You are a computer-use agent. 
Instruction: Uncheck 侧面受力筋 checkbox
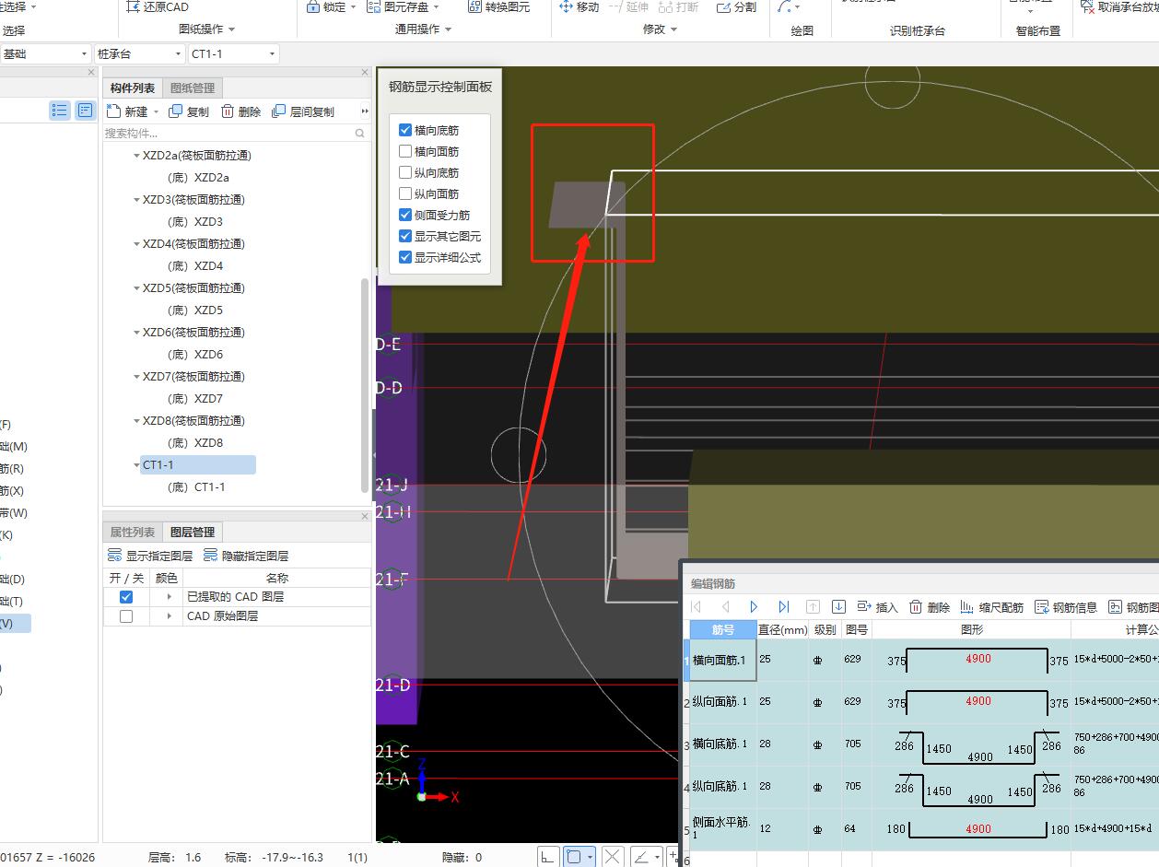coord(405,215)
